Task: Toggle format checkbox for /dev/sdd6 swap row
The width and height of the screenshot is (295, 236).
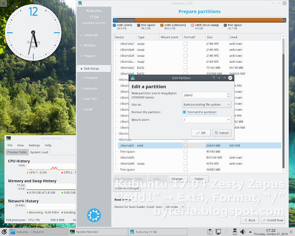Action: click(x=185, y=163)
